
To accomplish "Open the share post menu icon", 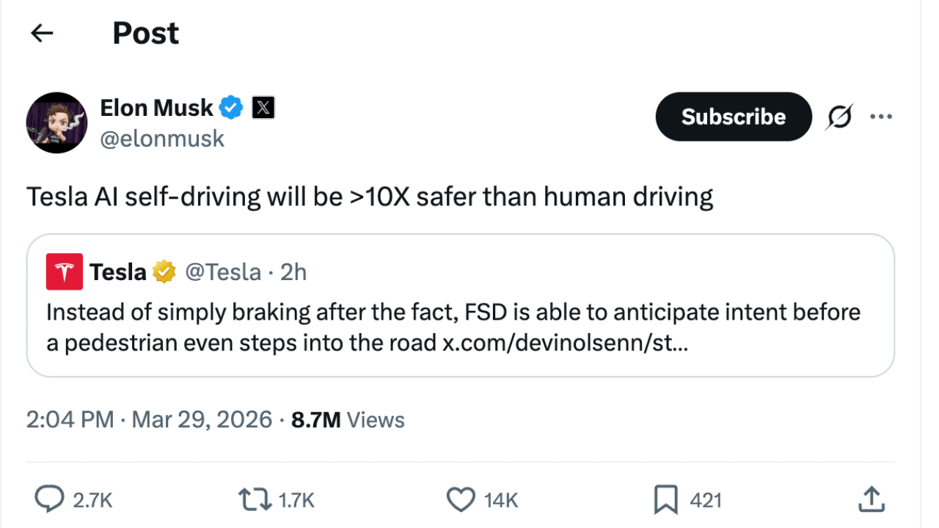I will (872, 500).
